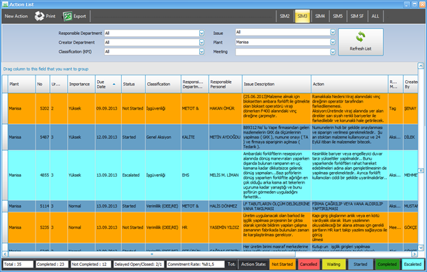The width and height of the screenshot is (427, 272).
Task: Open the Plant dropdown set to Manisa
Action: click(x=333, y=42)
